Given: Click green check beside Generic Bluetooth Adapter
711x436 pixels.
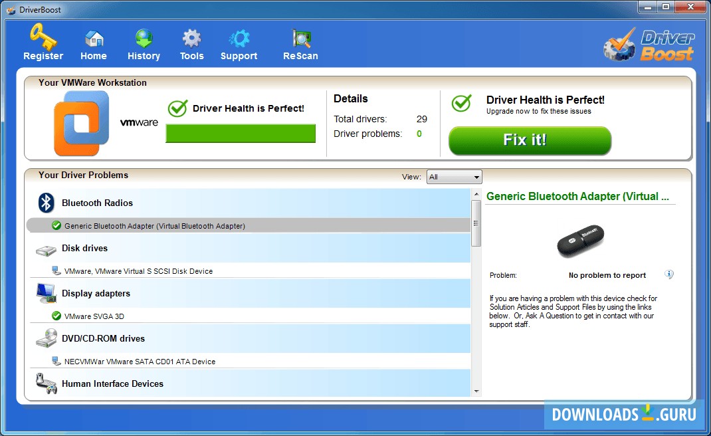Looking at the screenshot, I should tap(56, 225).
